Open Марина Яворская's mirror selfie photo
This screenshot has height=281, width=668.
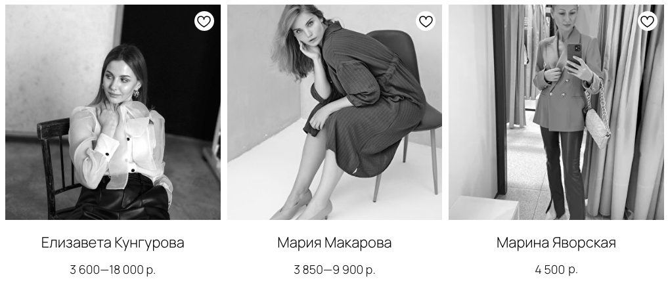click(x=556, y=112)
